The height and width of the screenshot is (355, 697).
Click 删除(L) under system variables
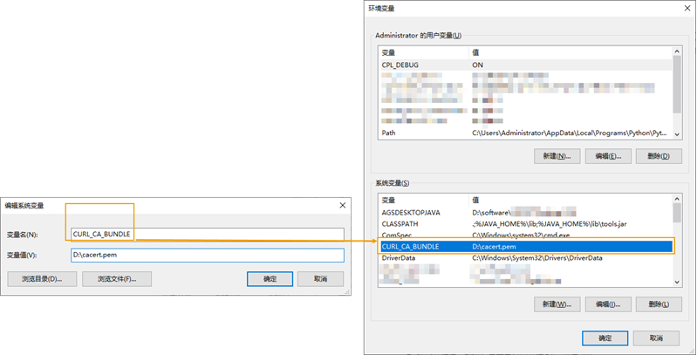click(x=659, y=304)
